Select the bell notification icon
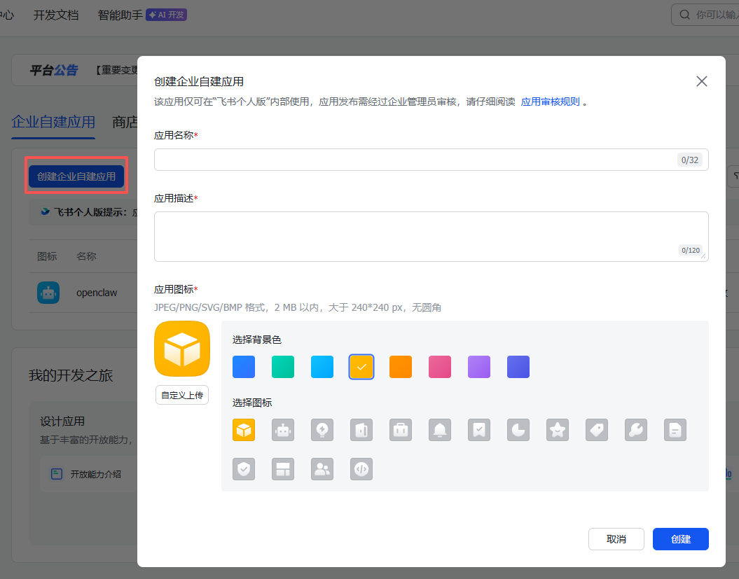This screenshot has height=579, width=739. tap(440, 430)
